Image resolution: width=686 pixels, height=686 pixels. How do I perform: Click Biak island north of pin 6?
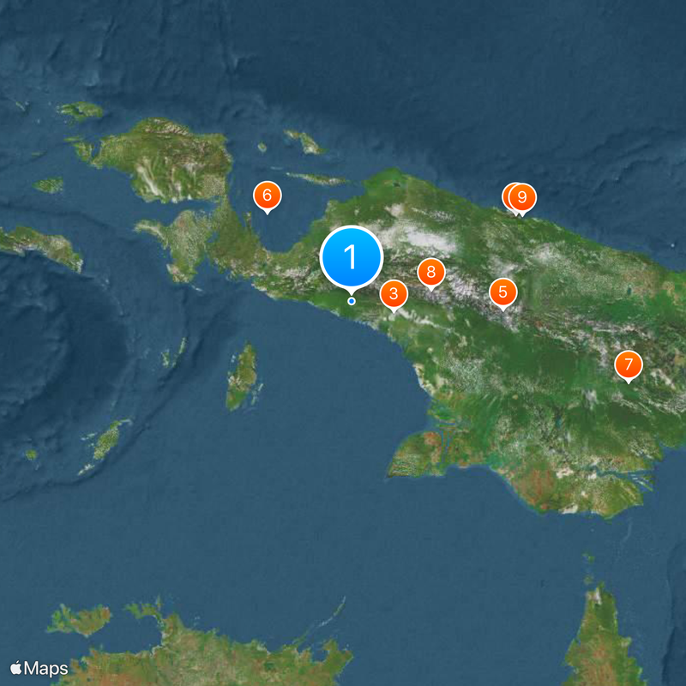click(x=304, y=141)
